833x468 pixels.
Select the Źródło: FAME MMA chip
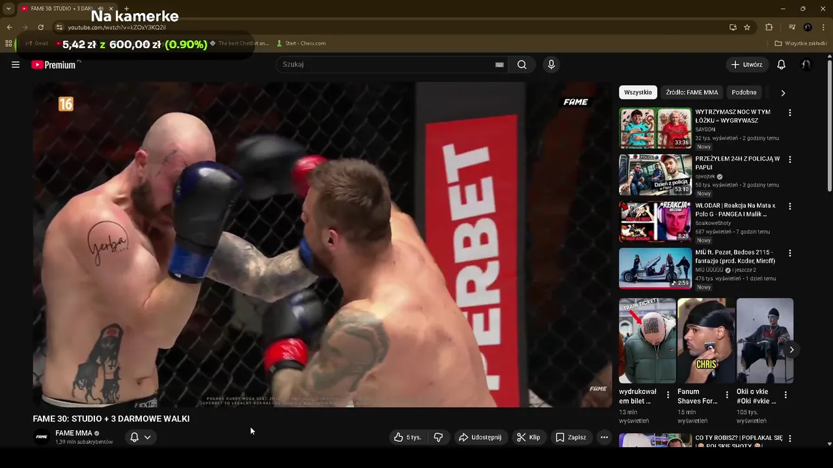pyautogui.click(x=692, y=92)
